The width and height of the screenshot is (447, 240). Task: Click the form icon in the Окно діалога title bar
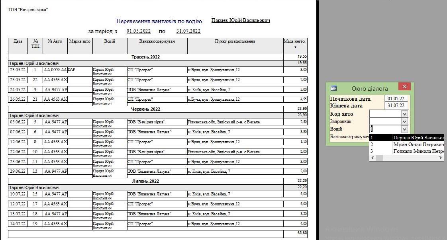(x=333, y=88)
